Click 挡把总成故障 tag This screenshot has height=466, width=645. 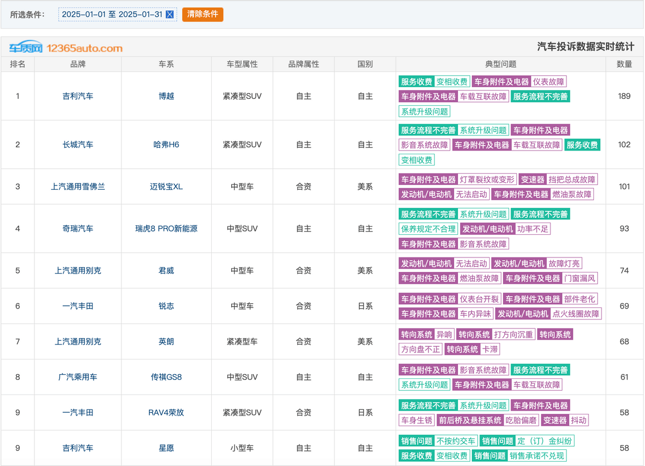tap(572, 180)
